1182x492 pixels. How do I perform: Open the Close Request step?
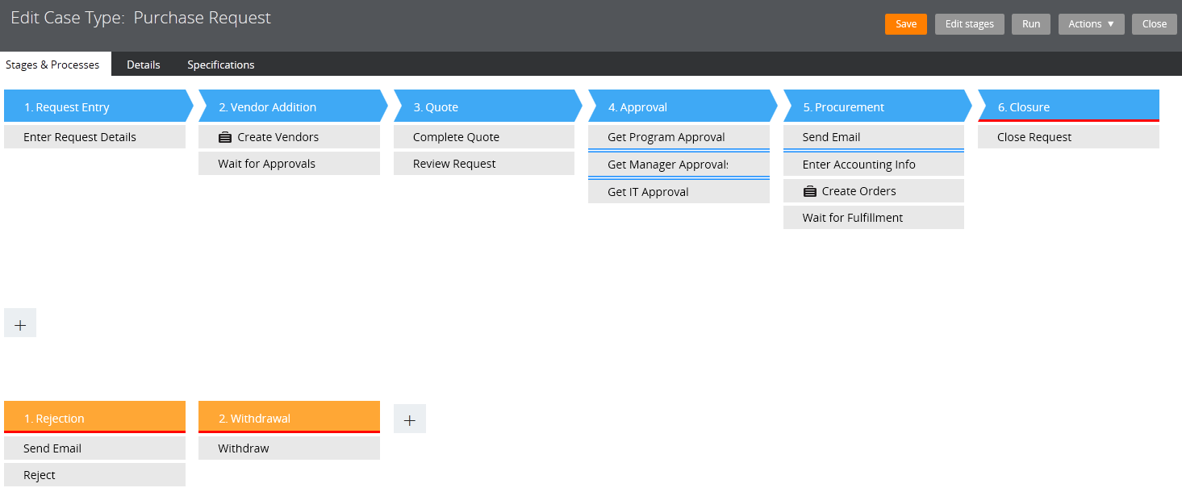1068,137
